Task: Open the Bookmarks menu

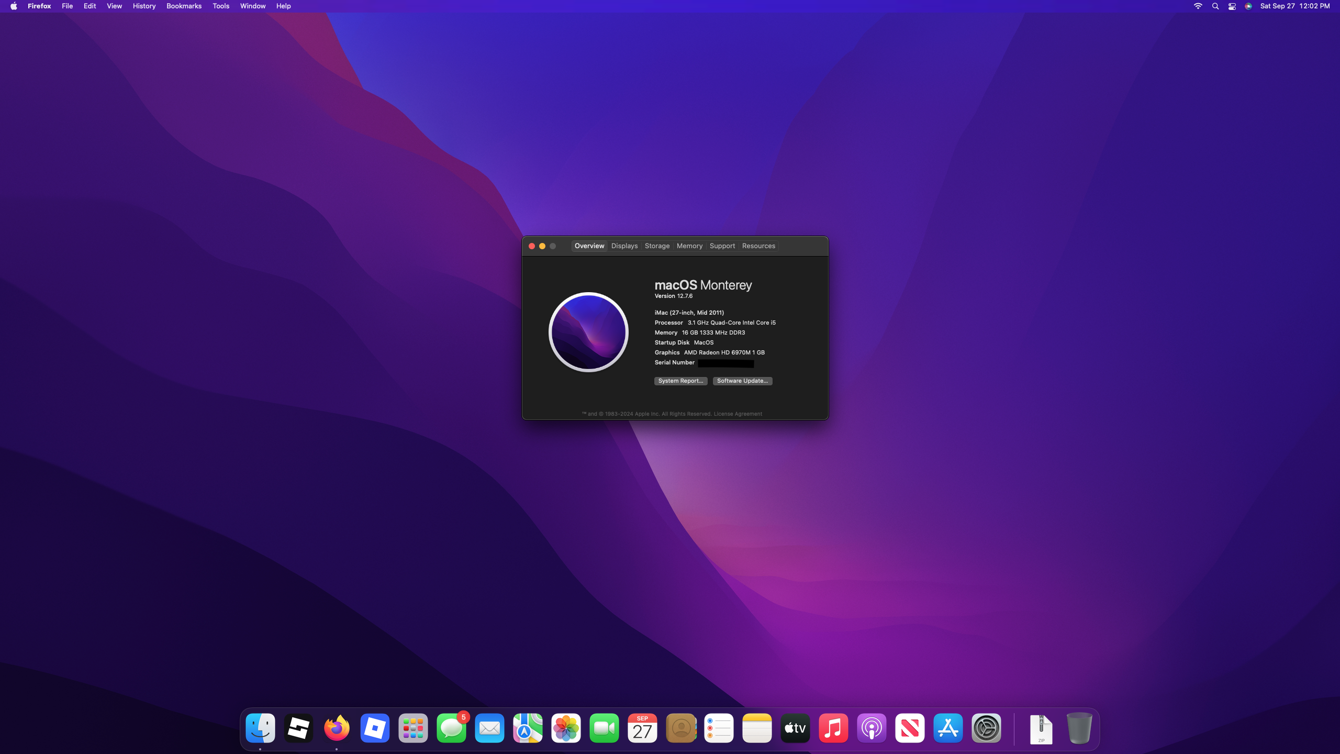Action: 184,6
